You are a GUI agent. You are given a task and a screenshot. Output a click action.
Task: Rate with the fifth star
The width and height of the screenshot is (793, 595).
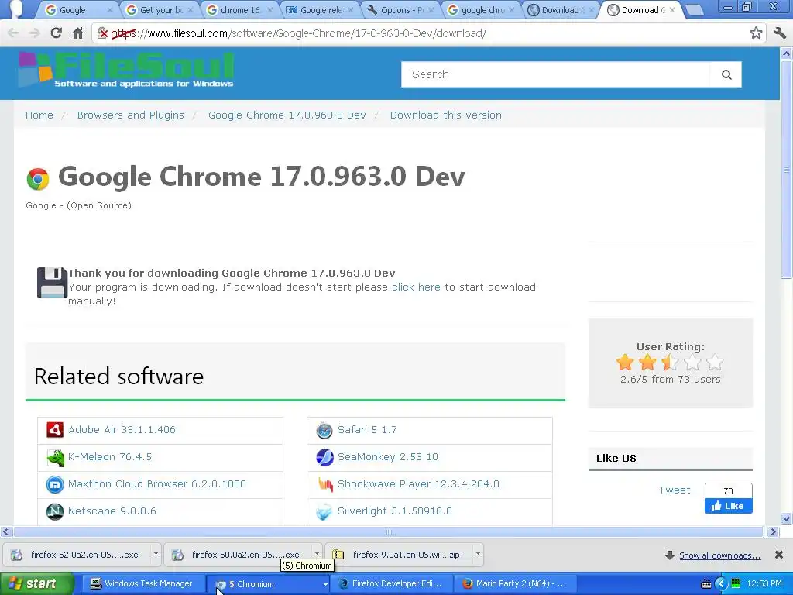tap(715, 363)
